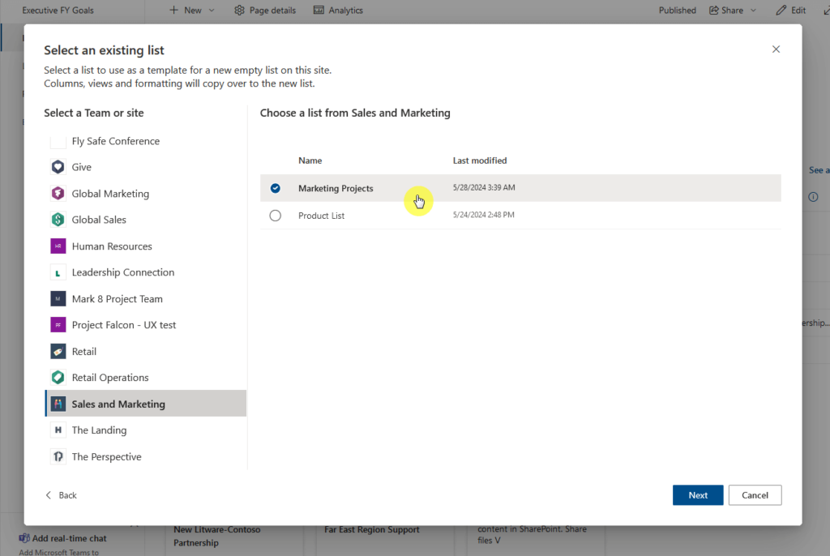The height and width of the screenshot is (556, 830).
Task: Close the Select an existing list dialog
Action: [x=776, y=49]
